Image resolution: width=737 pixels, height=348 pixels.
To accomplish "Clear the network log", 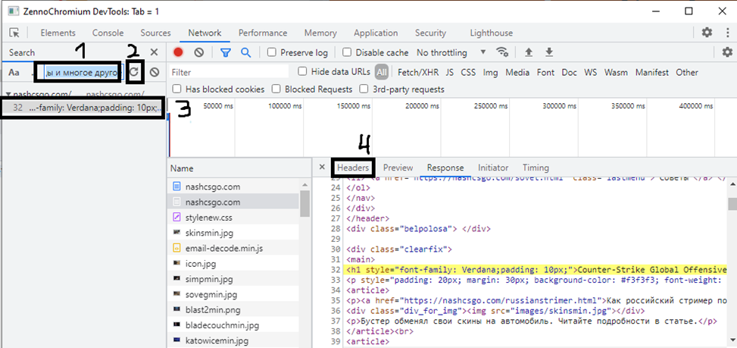I will coord(198,52).
